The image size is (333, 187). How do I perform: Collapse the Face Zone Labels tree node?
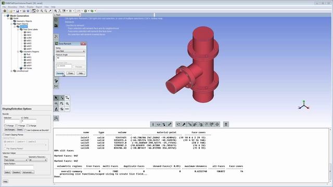(18, 30)
